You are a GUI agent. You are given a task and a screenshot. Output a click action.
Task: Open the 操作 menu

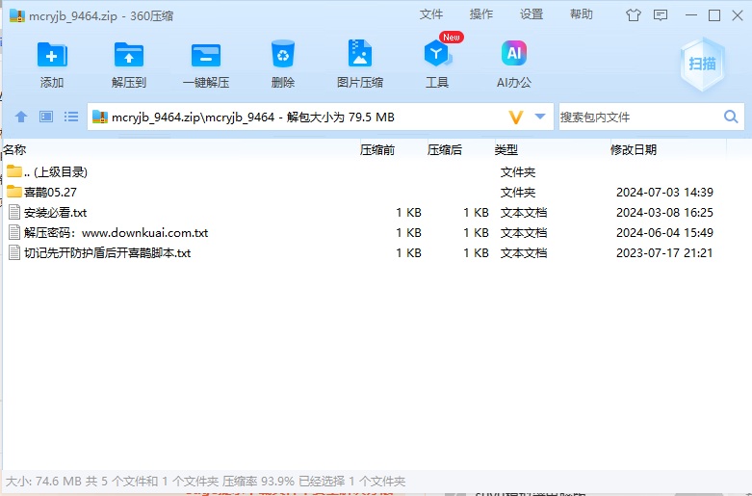coord(481,14)
